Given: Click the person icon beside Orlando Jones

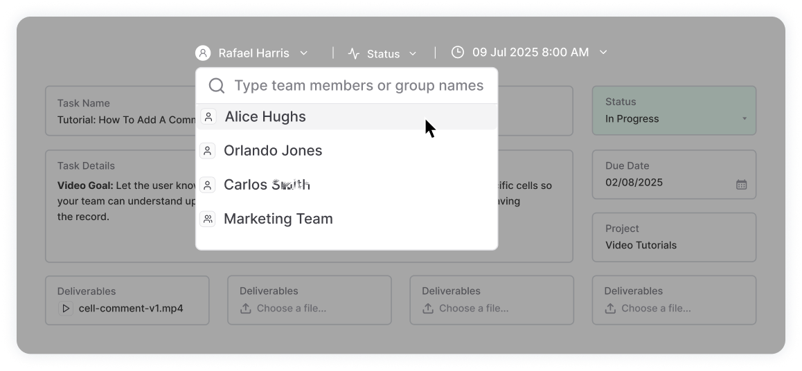Looking at the screenshot, I should coord(208,151).
